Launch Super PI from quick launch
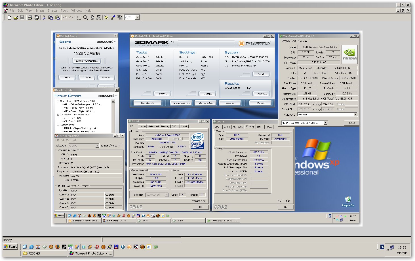415x261 pixels. pos(71,247)
